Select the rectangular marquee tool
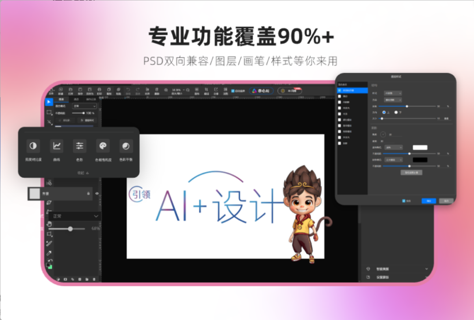This screenshot has height=320, width=474. coord(49,112)
